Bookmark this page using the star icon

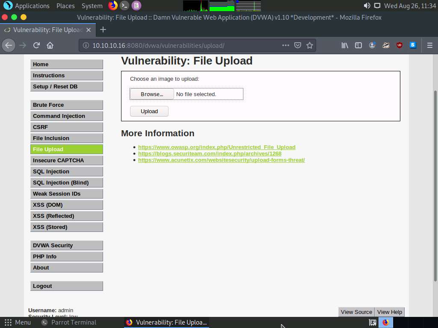click(x=310, y=45)
